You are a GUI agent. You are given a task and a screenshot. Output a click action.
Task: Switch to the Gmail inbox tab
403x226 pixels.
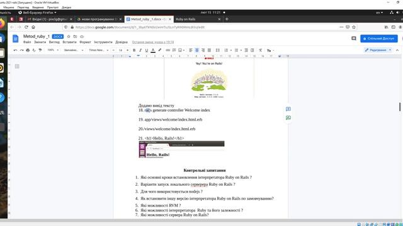(x=49, y=19)
